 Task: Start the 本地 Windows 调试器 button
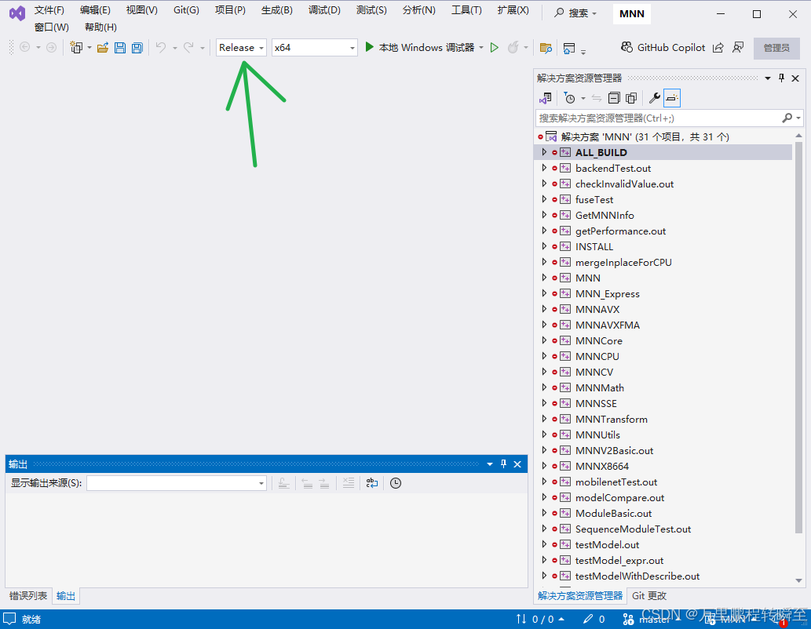(x=419, y=48)
